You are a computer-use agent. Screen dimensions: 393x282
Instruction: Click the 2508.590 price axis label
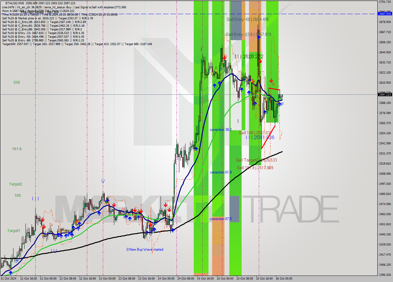point(385,174)
